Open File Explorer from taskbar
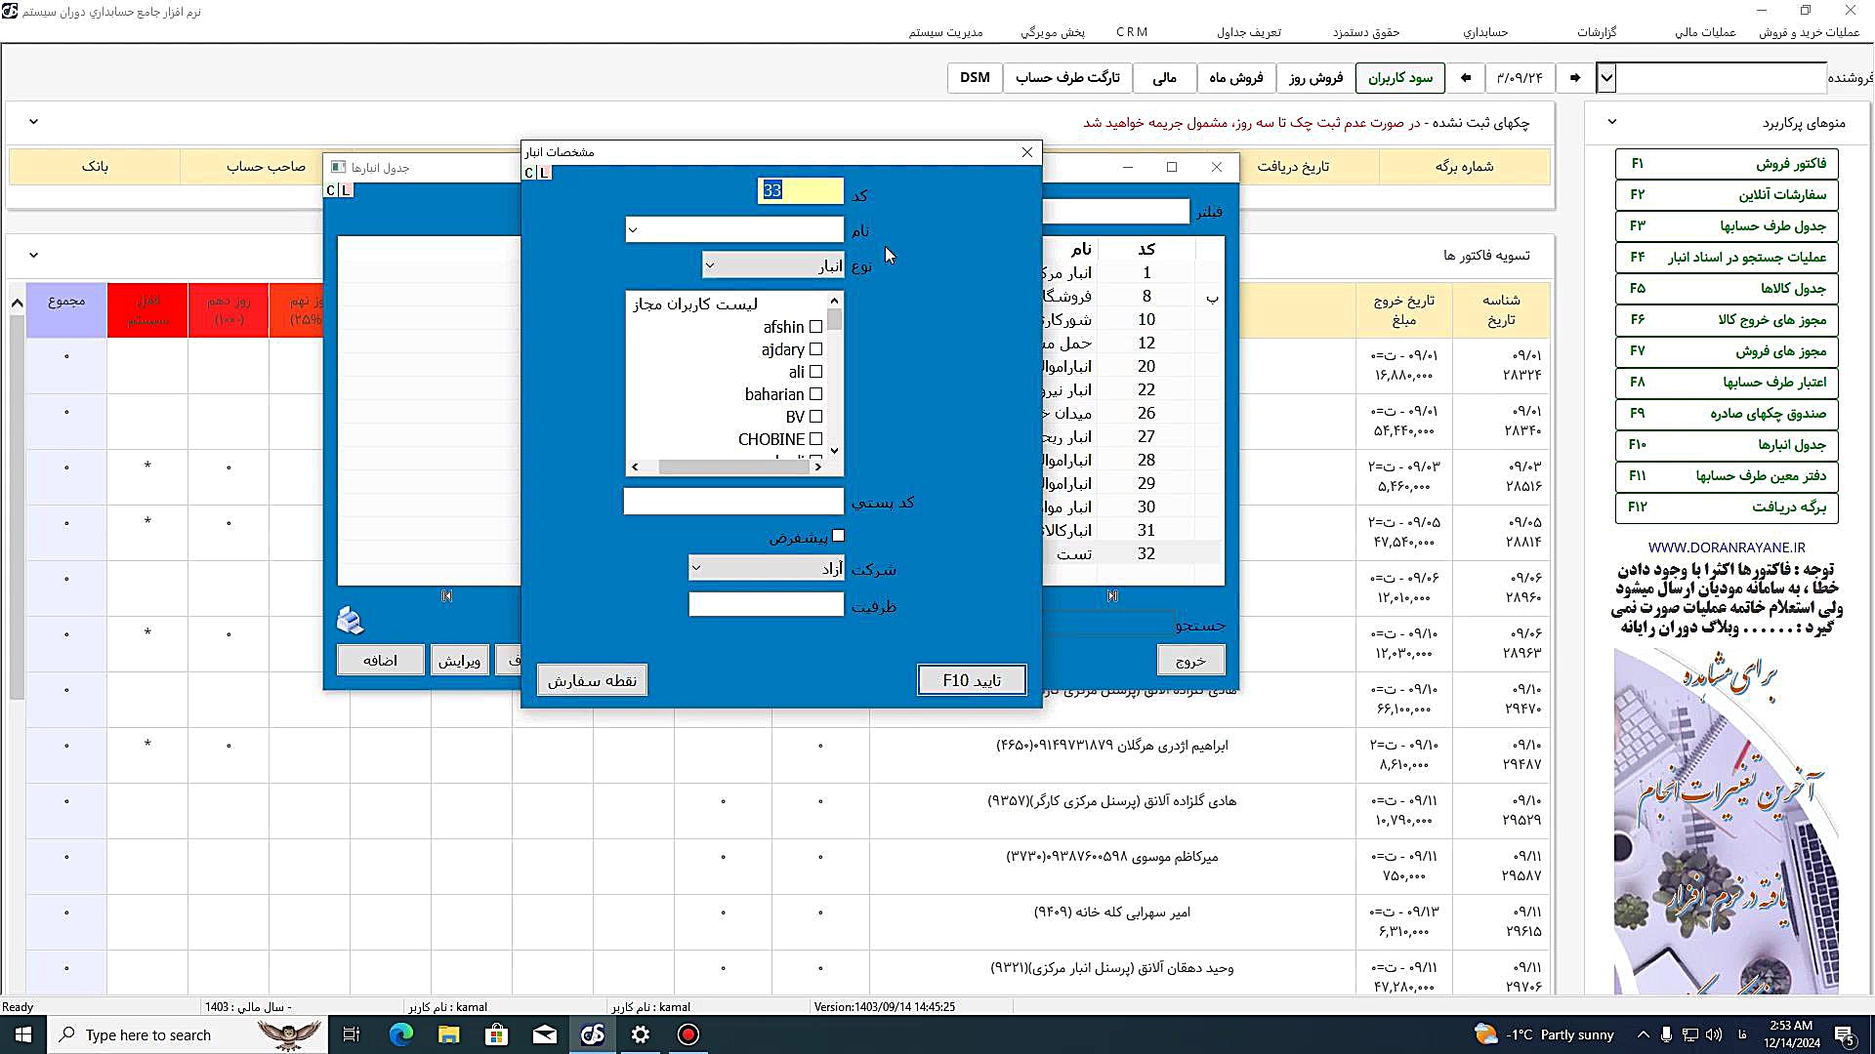1875x1054 pixels. [448, 1034]
